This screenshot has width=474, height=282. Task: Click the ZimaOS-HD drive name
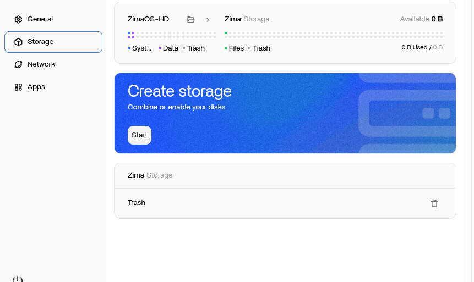click(x=148, y=19)
